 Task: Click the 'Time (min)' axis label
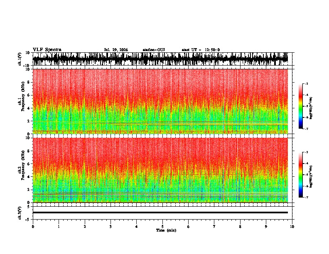(x=166, y=230)
